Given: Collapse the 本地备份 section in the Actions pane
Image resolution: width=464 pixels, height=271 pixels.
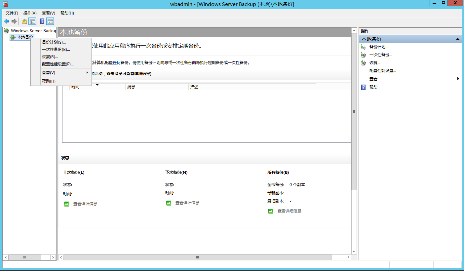Looking at the screenshot, I should [x=458, y=39].
